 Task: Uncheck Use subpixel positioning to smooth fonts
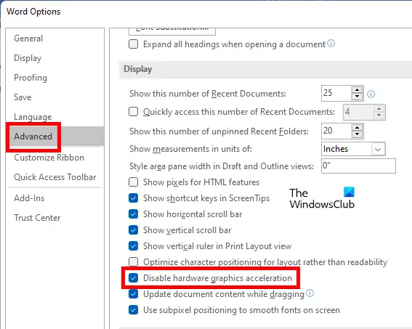(x=134, y=310)
